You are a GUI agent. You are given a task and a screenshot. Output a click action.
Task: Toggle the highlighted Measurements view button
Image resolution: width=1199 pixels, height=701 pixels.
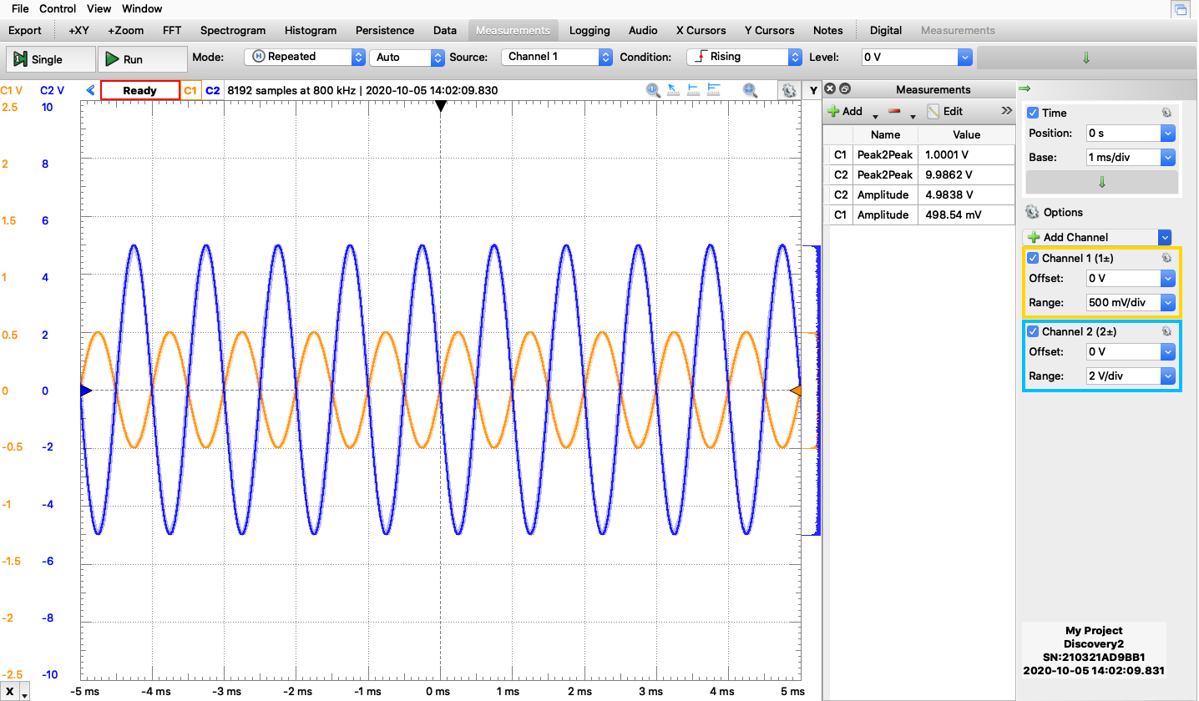tap(513, 30)
